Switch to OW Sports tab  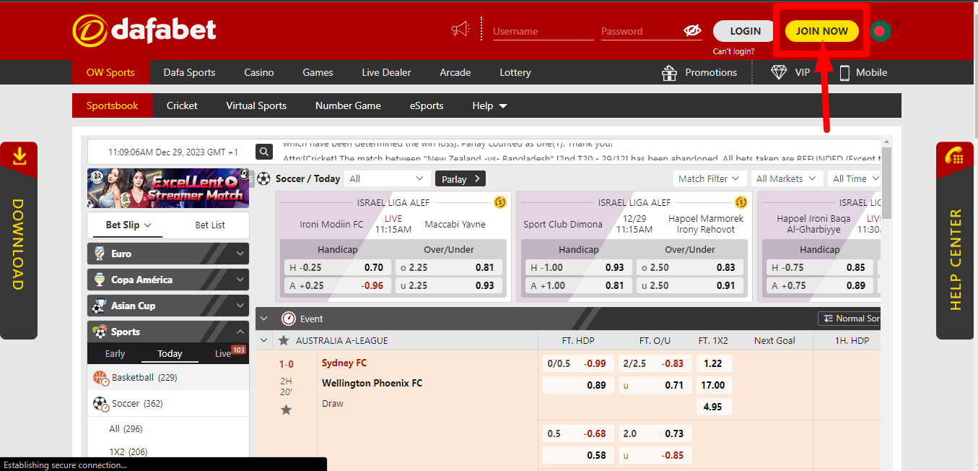pyautogui.click(x=110, y=72)
